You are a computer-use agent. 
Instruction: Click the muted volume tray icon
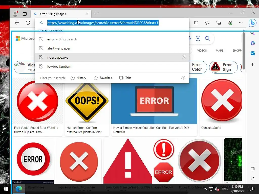[217, 189]
